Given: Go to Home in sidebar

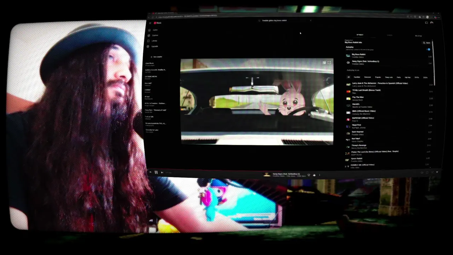Looking at the screenshot, I should click(153, 30).
